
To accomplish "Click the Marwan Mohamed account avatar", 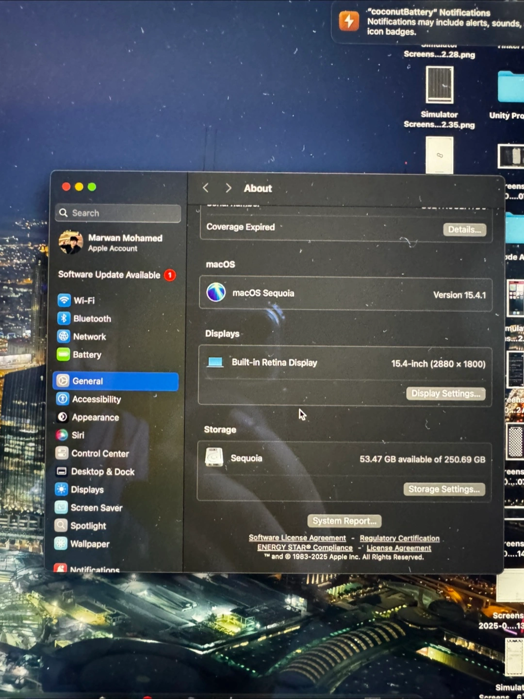I will point(71,242).
